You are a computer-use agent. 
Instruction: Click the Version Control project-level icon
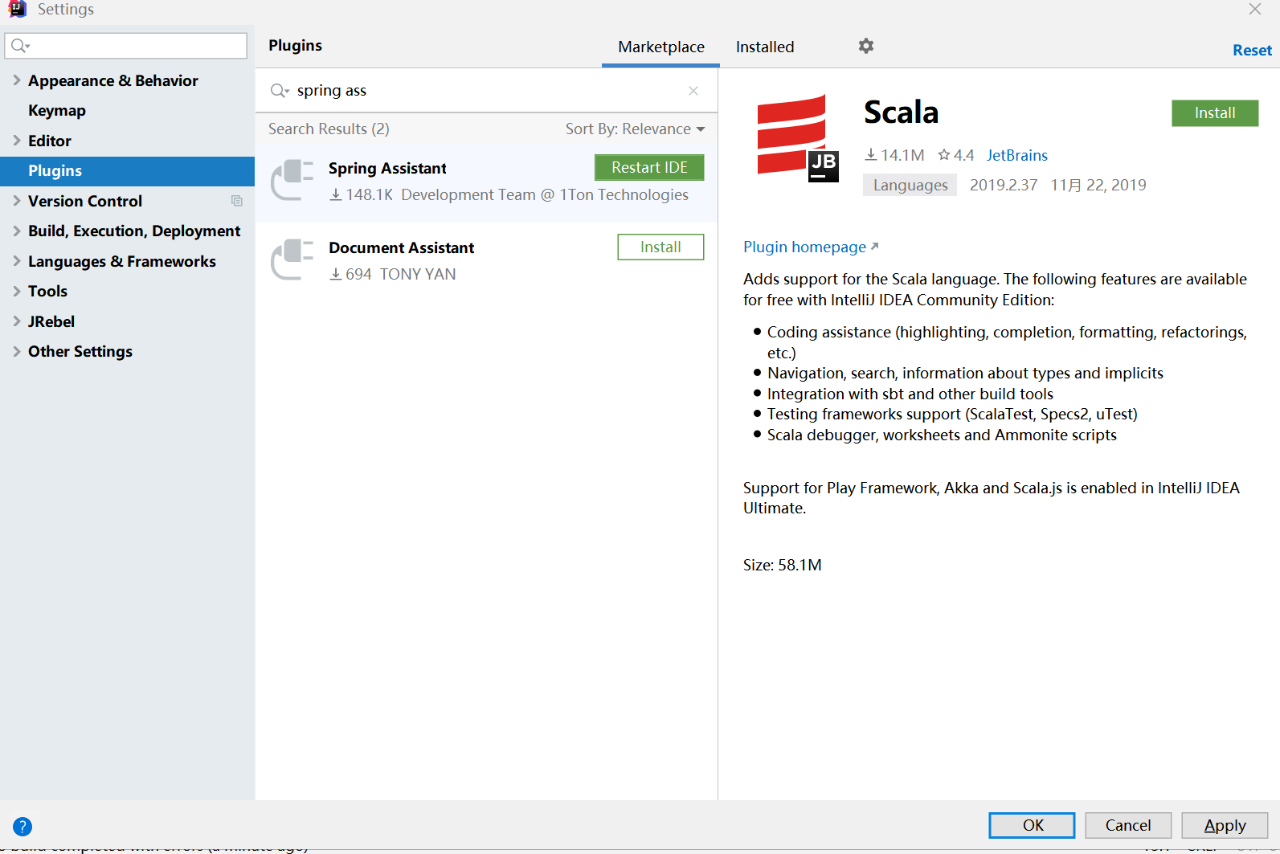237,201
